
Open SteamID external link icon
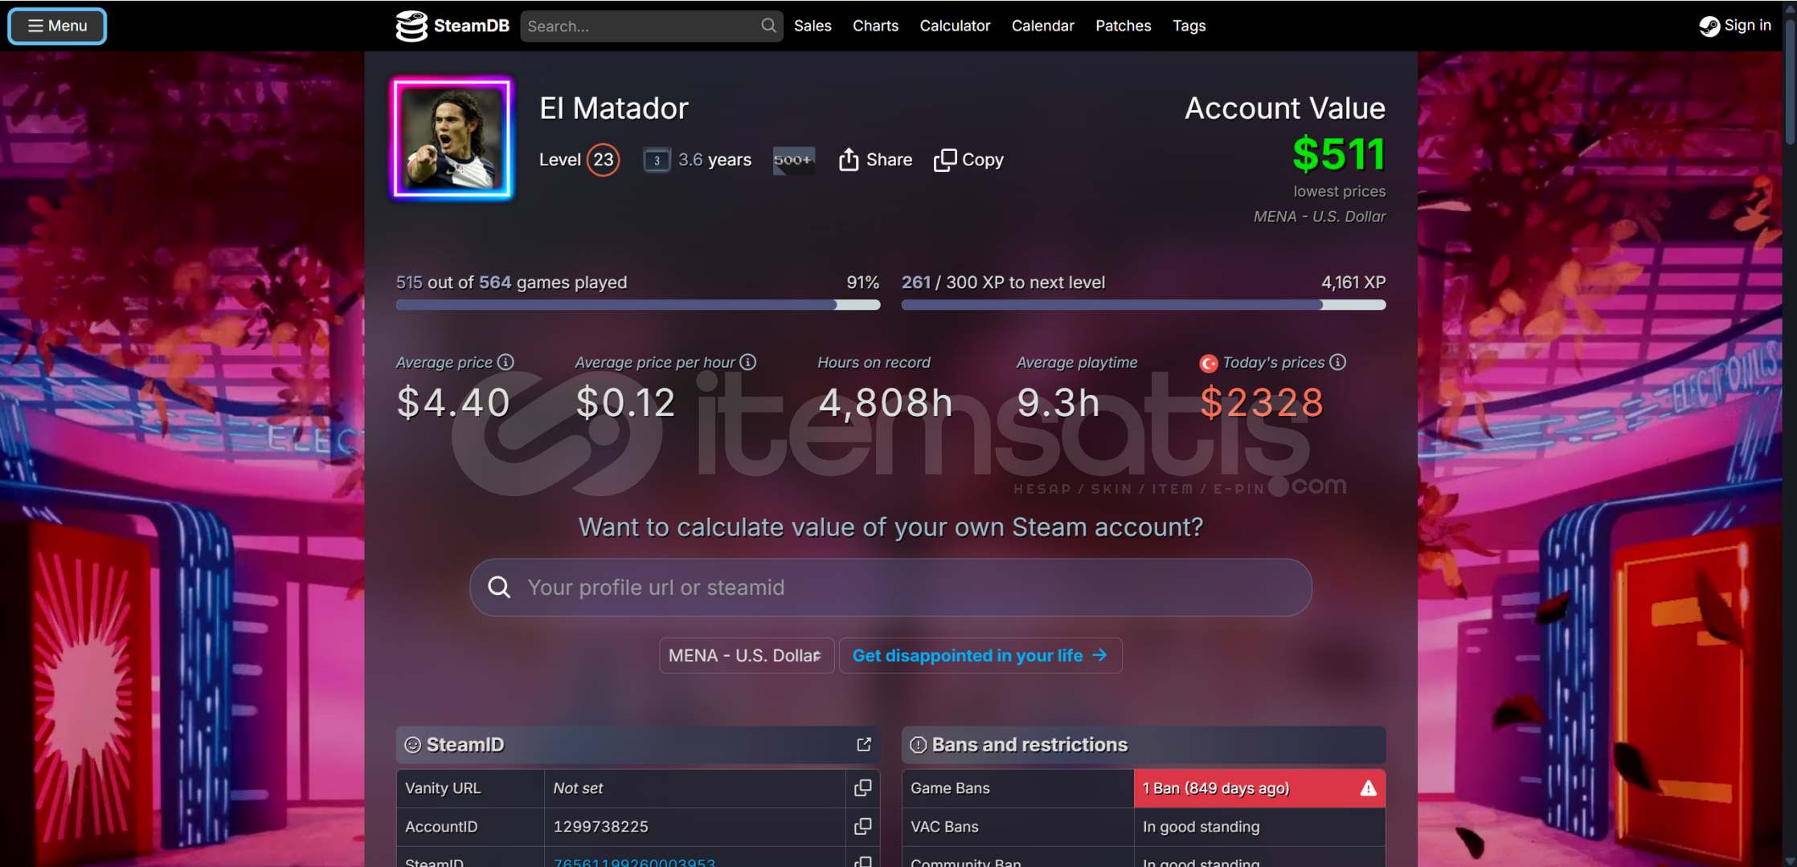tap(864, 745)
